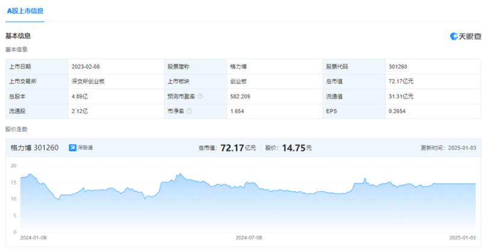482x251 pixels.
Task: Select the 基本信息 section heading
Action: pos(18,36)
